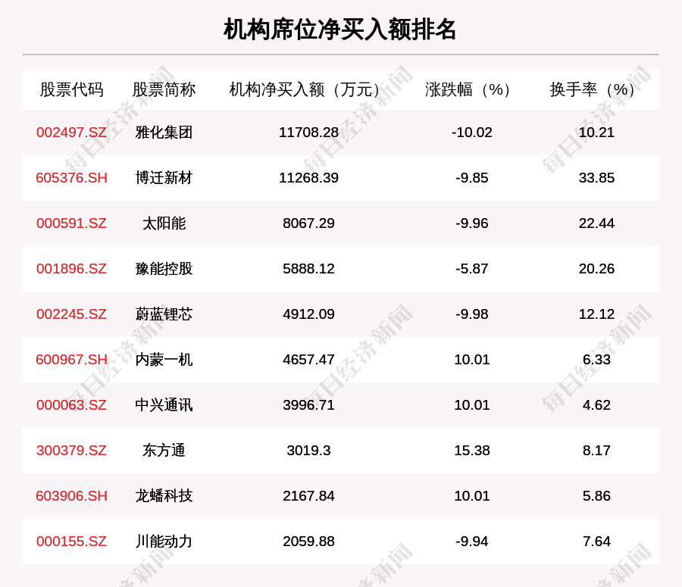682x587 pixels.
Task: Click turnover rate 5.86
Action: 596,495
